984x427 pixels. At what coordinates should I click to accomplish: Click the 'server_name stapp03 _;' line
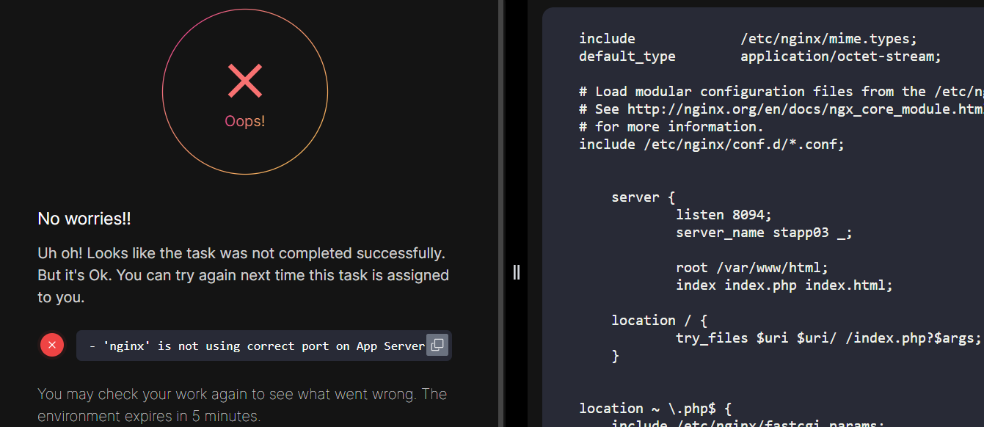tap(764, 233)
